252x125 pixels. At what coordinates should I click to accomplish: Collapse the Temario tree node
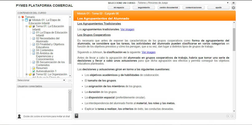coord(19,17)
